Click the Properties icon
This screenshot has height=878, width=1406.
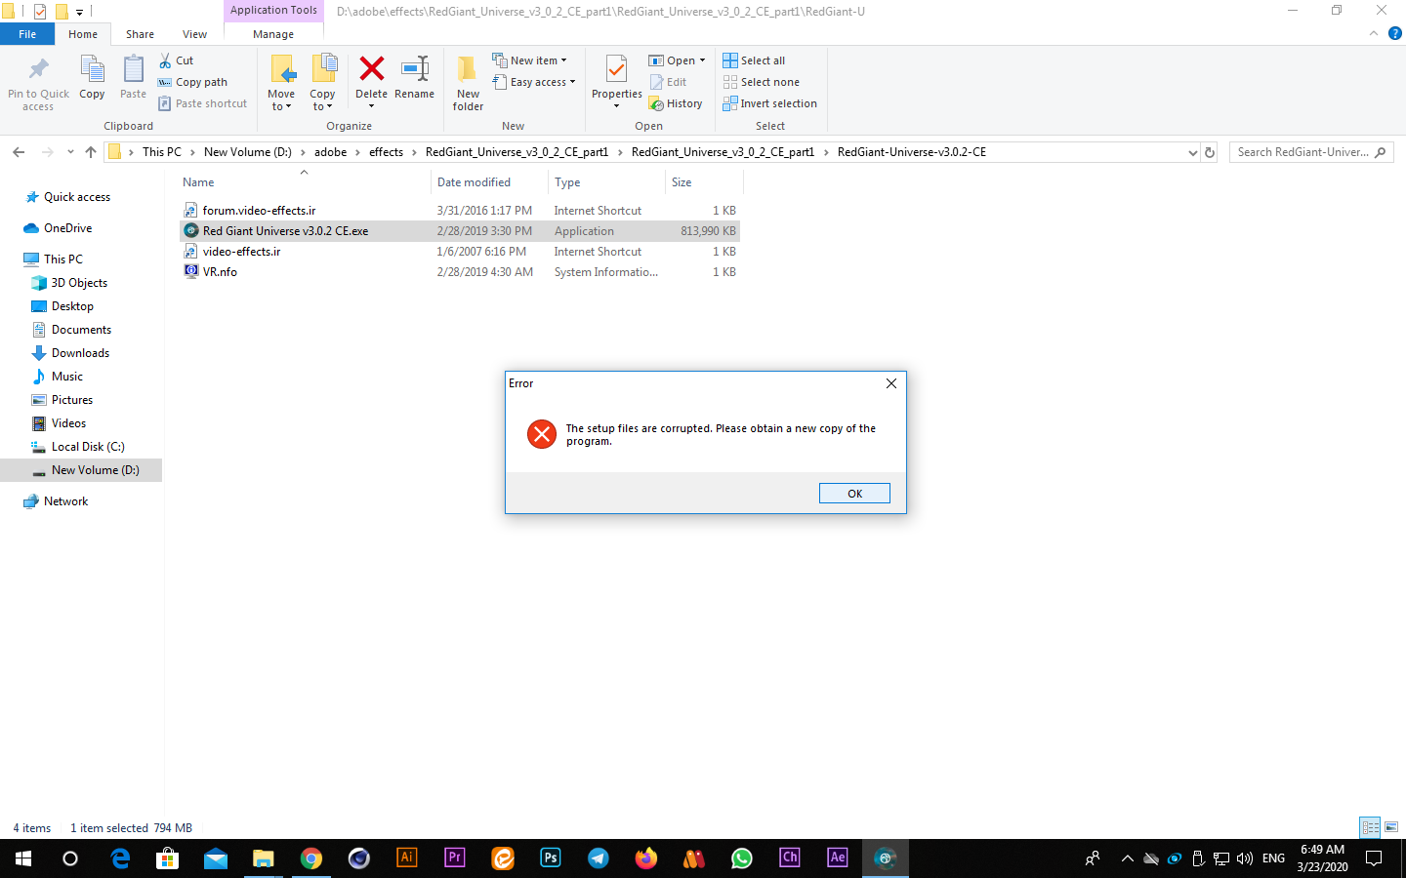tap(616, 69)
